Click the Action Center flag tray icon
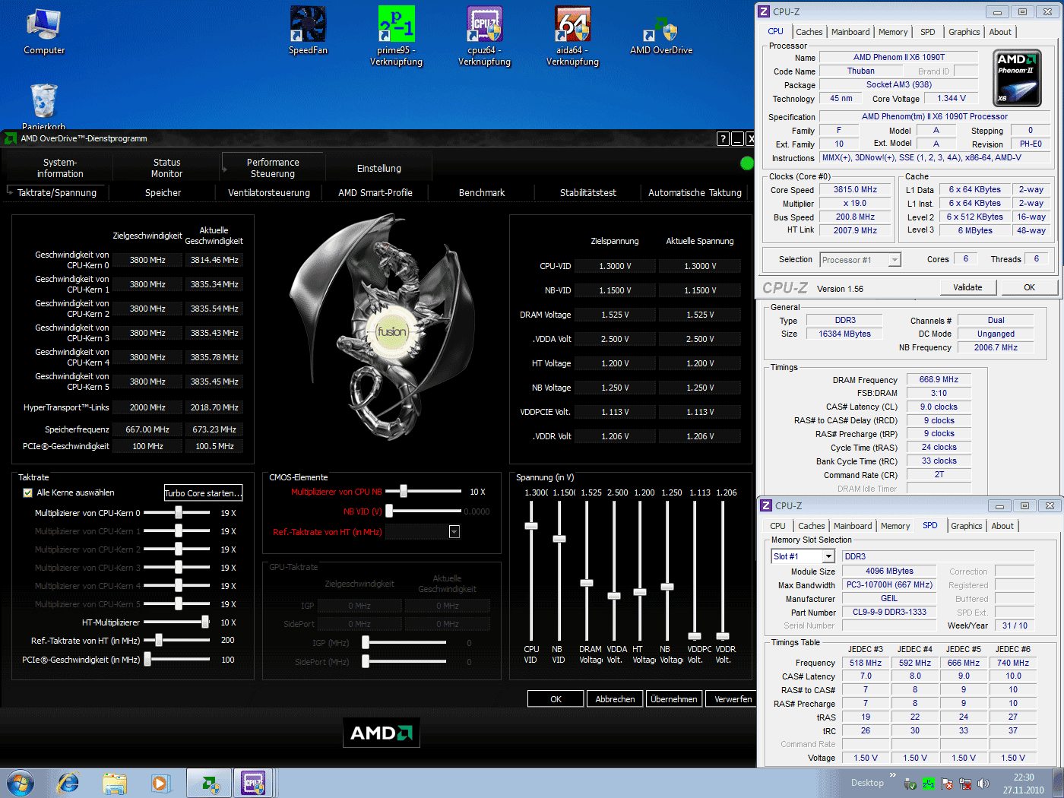Viewport: 1064px width, 798px height. point(947,783)
